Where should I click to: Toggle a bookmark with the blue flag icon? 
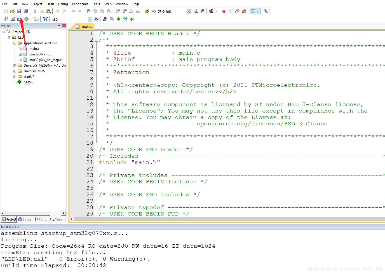click(x=89, y=11)
